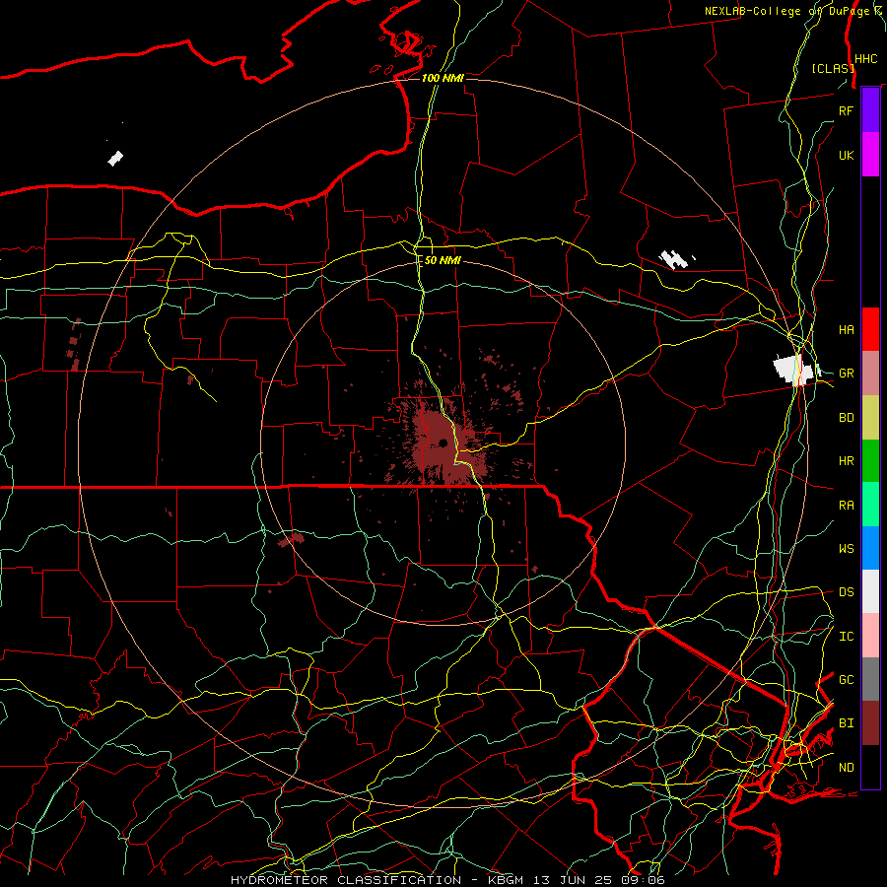Click the 'GR' legend label
The image size is (887, 887).
pyautogui.click(x=846, y=374)
